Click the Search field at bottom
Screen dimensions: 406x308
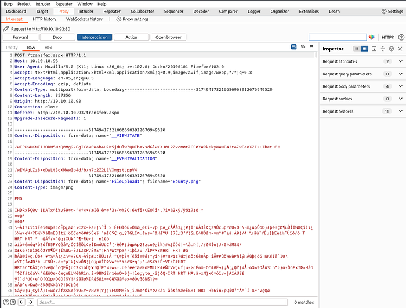(162, 302)
